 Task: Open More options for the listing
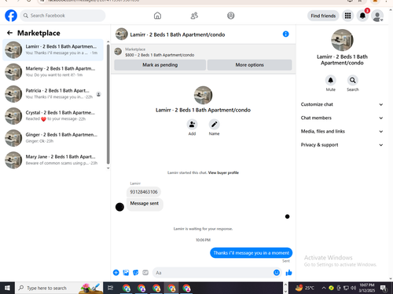(249, 65)
